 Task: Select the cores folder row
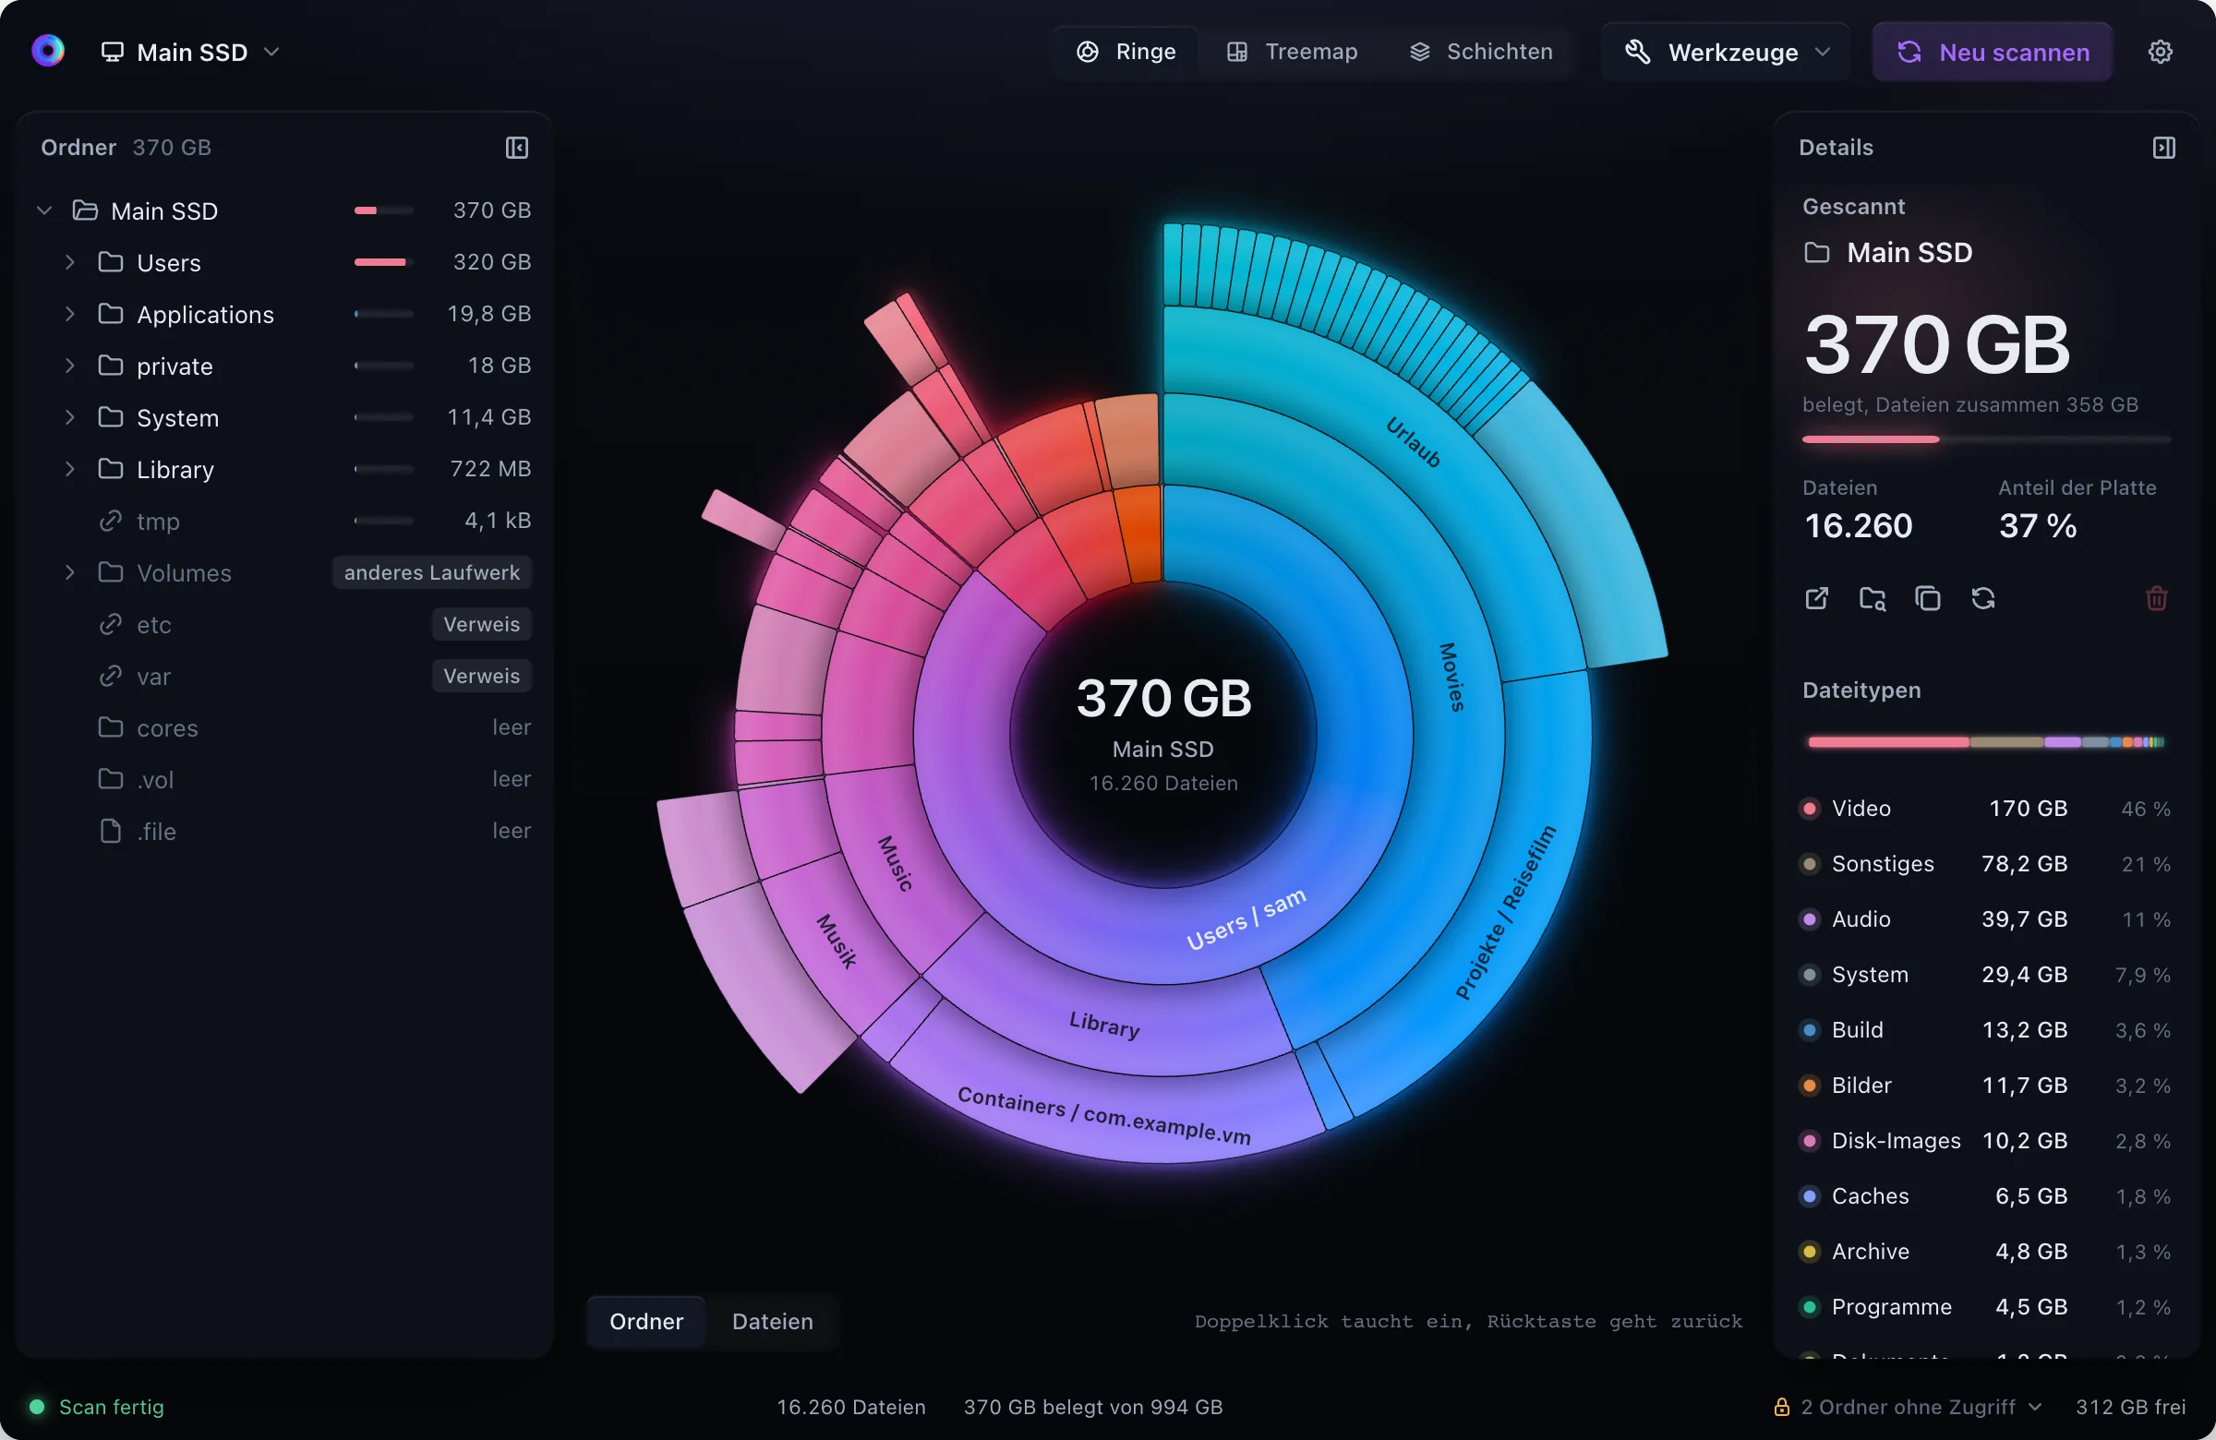pos(285,727)
